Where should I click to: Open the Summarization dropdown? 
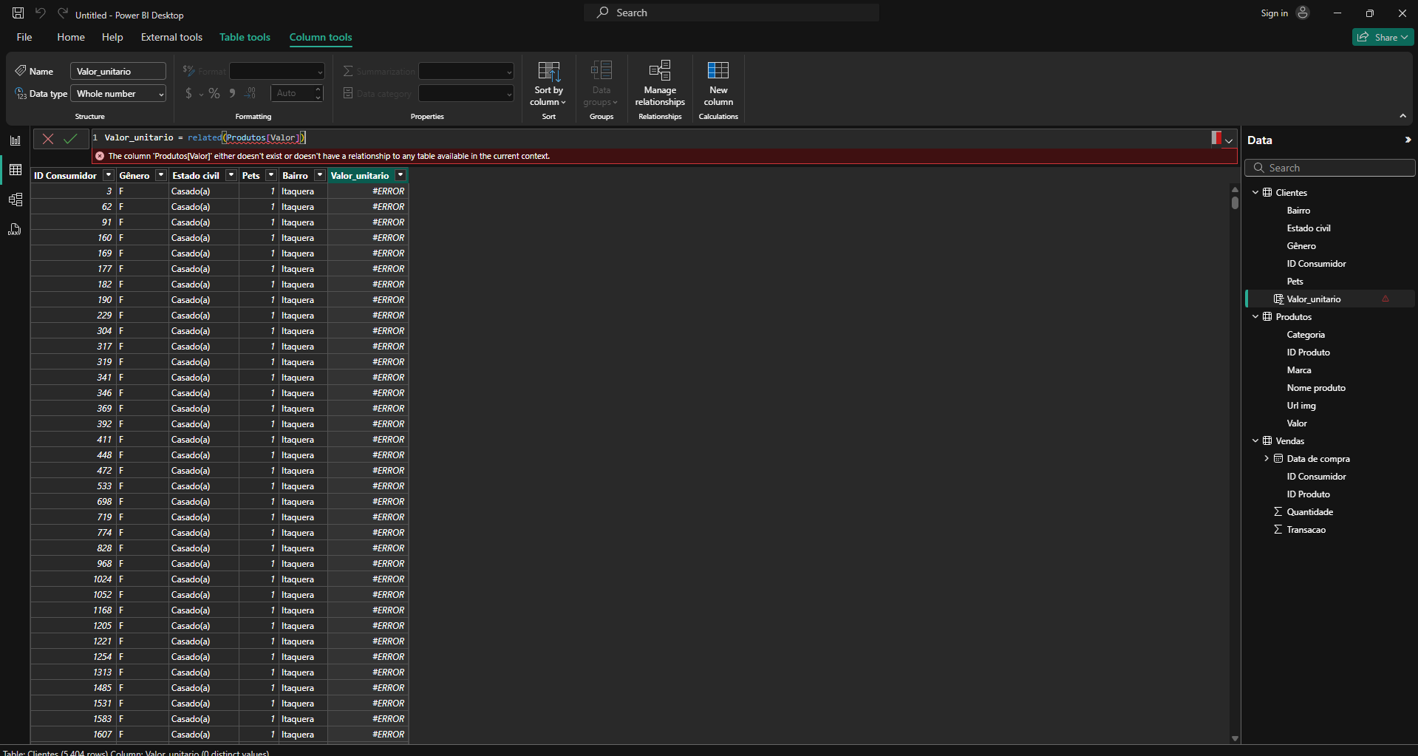[466, 72]
